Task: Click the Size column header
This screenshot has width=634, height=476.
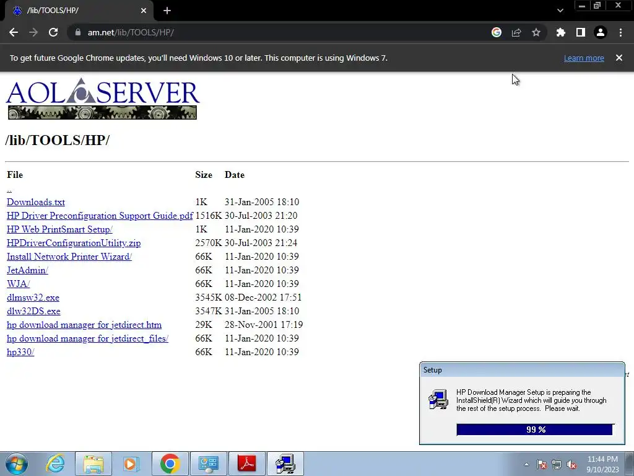Action: 204,175
